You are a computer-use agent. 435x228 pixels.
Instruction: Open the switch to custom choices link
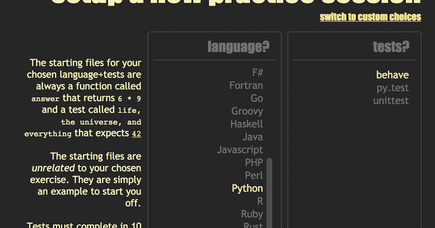tap(370, 17)
